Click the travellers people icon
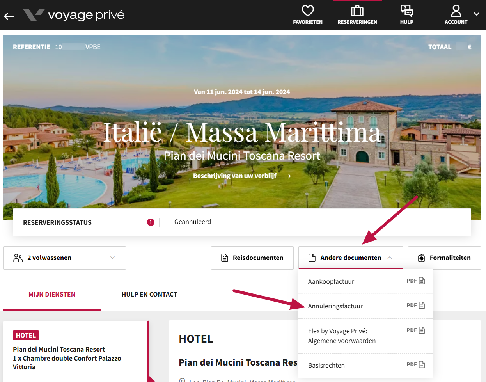The image size is (486, 382). (x=18, y=258)
